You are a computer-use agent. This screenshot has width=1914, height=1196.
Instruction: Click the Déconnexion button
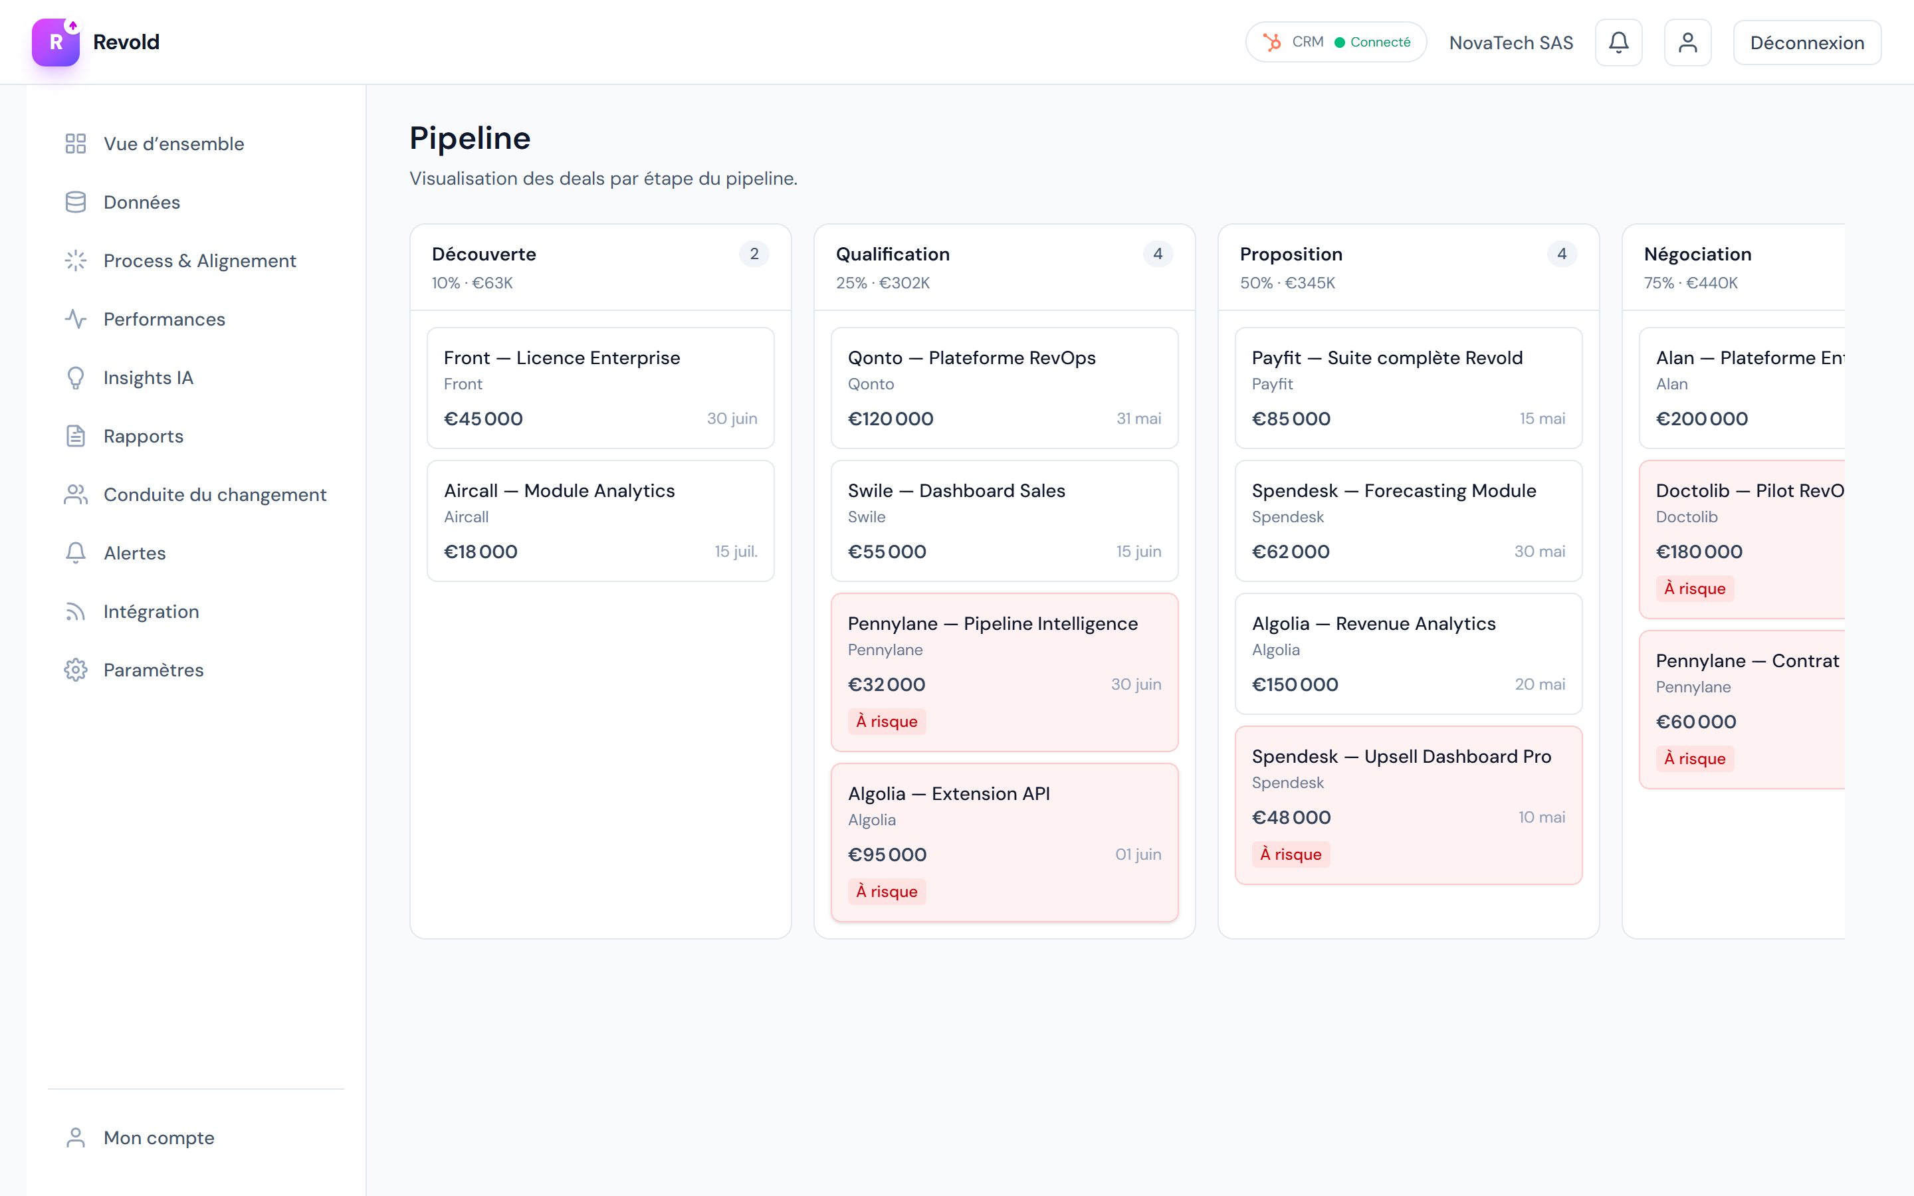tap(1806, 43)
